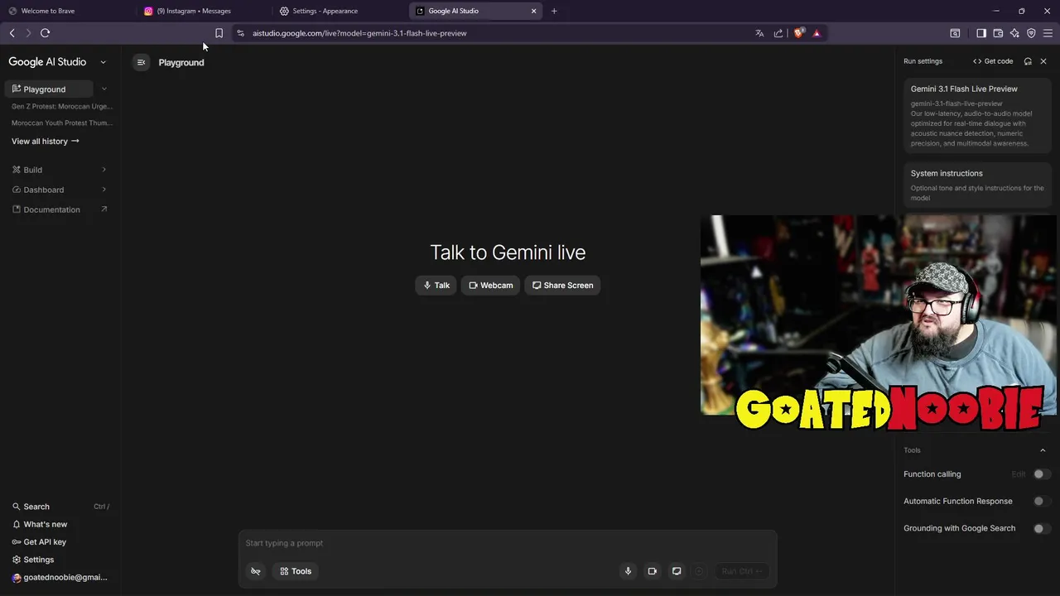
Task: Click the tab search icon in toolbar
Action: (x=955, y=33)
